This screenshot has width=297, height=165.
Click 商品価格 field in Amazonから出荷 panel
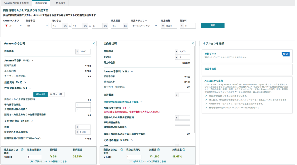coord(85,52)
